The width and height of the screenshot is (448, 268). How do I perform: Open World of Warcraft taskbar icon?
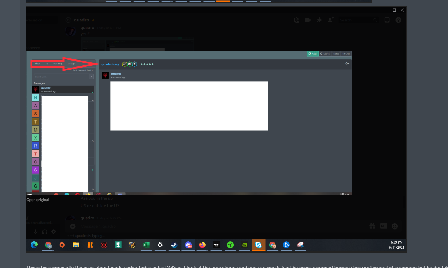click(x=132, y=245)
